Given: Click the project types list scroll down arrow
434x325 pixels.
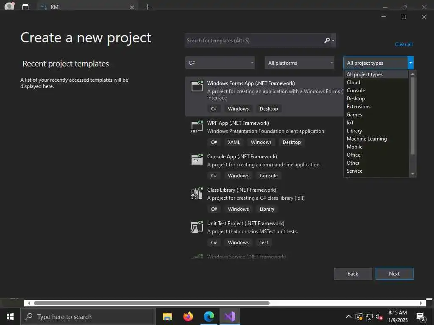Looking at the screenshot, I should coord(413,174).
